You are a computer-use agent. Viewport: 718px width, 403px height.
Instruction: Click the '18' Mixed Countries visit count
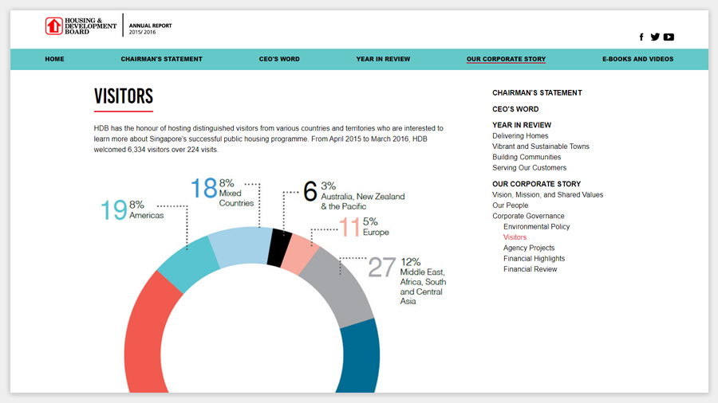[203, 188]
